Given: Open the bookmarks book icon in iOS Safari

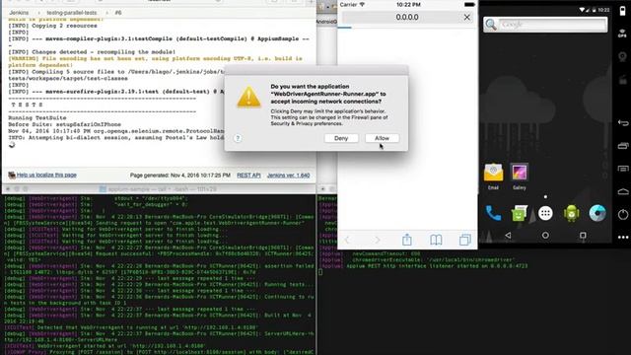Looking at the screenshot, I should click(436, 240).
